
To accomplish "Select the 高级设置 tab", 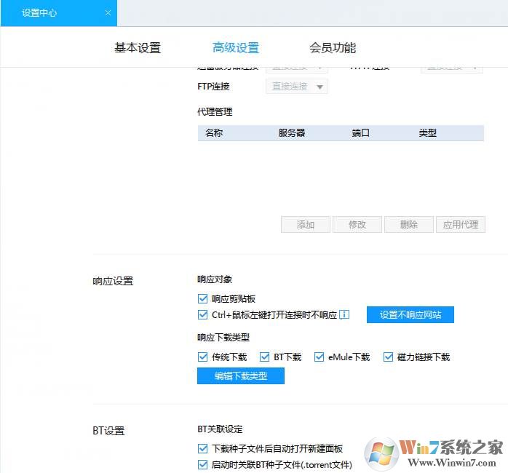I will point(235,48).
